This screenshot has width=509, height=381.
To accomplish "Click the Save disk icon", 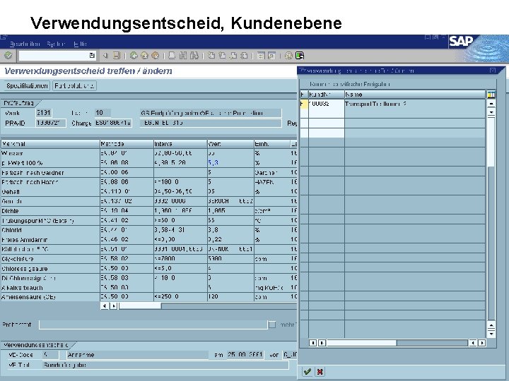I will [117, 56].
